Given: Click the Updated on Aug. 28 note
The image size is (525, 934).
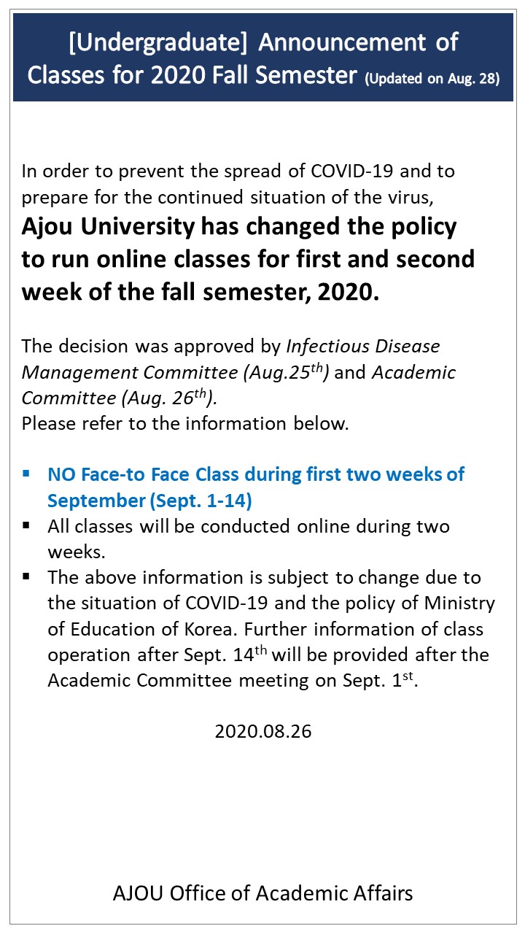Looking at the screenshot, I should [432, 79].
